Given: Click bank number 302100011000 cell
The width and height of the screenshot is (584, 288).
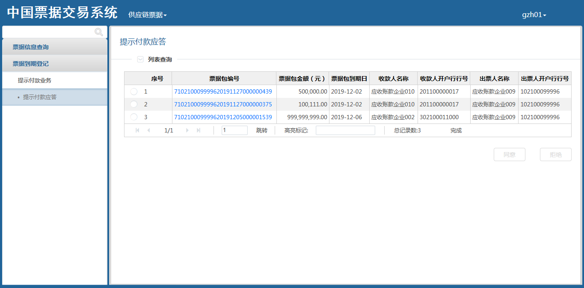Looking at the screenshot, I should pos(444,117).
